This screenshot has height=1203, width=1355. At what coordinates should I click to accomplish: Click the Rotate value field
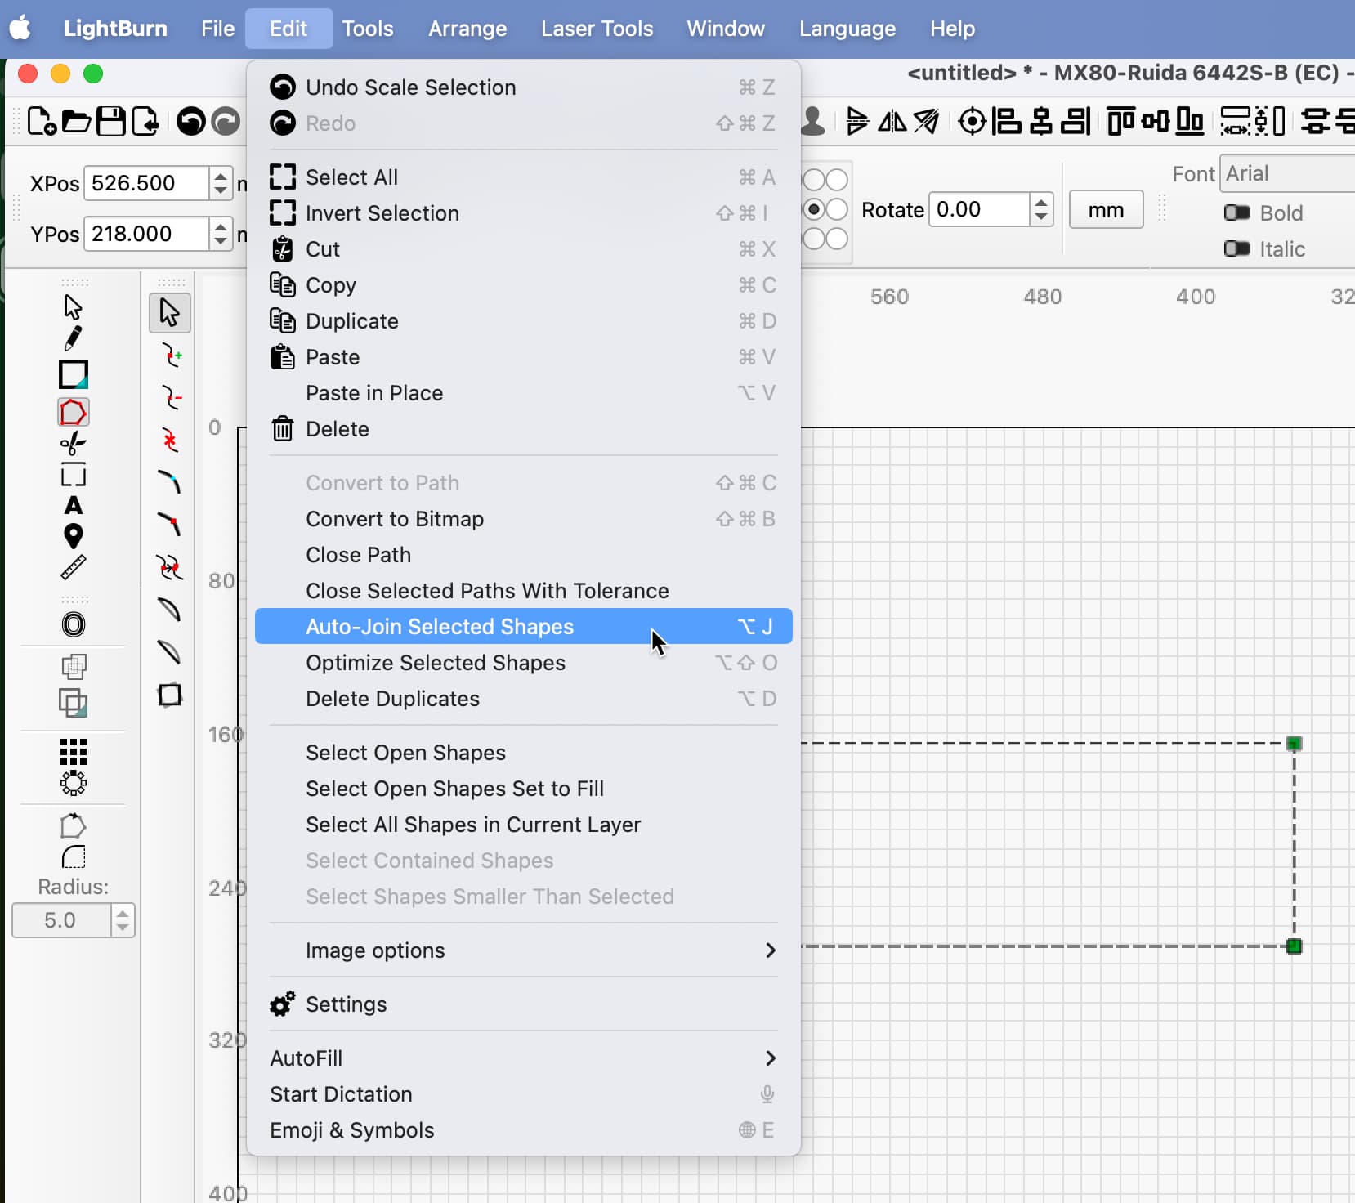tap(978, 210)
